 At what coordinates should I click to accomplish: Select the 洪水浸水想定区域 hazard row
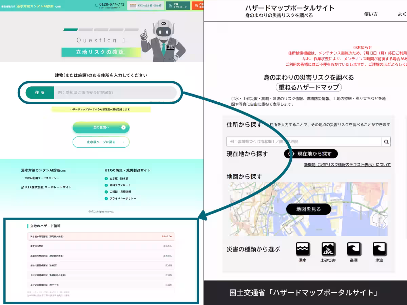[101, 237]
